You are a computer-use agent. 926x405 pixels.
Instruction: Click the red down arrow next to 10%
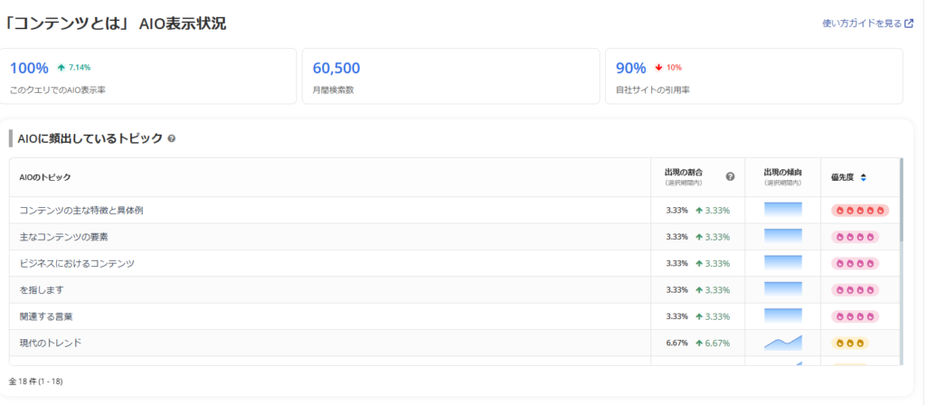tap(658, 68)
